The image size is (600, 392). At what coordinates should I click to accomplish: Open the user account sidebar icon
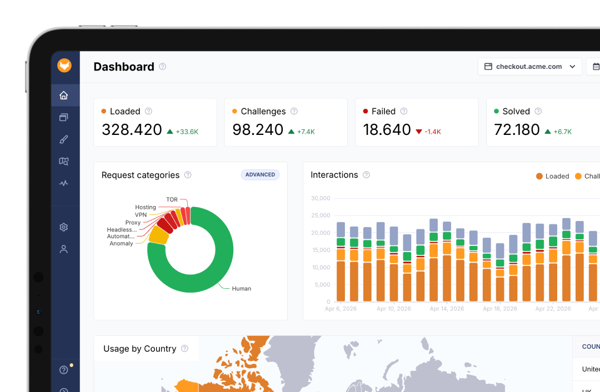pyautogui.click(x=64, y=249)
